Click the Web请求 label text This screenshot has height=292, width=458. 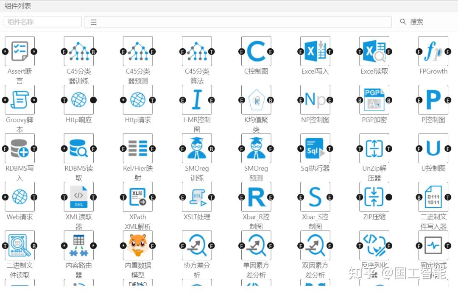pos(20,217)
